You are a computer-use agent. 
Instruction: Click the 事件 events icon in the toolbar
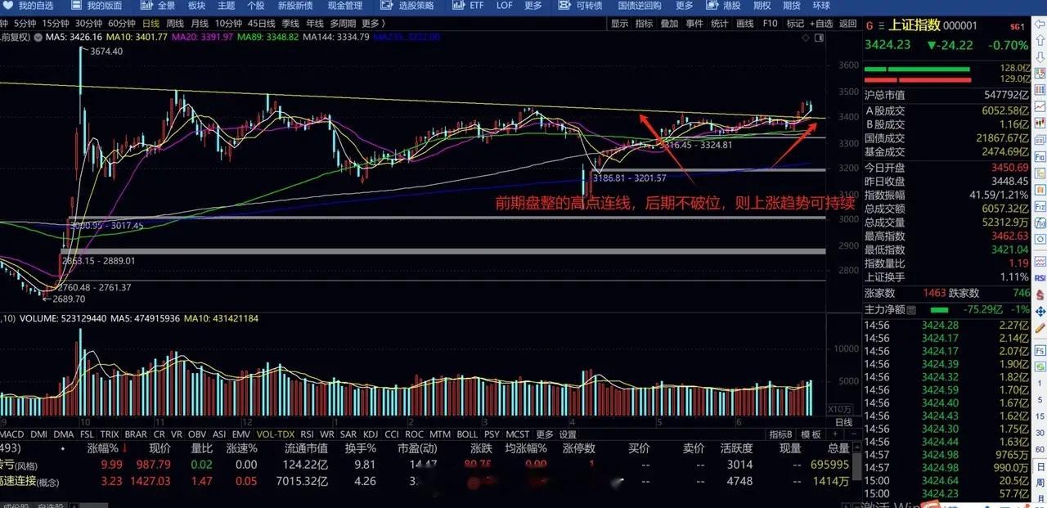[694, 24]
